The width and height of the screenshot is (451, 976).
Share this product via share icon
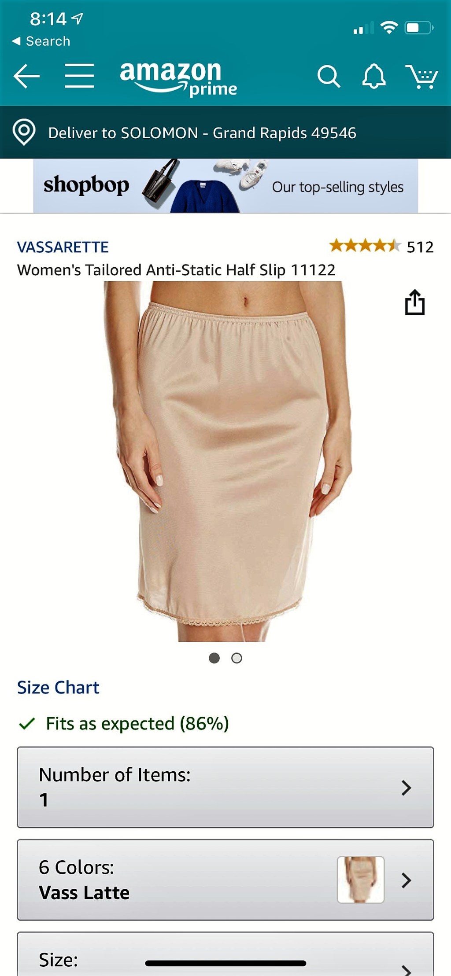(414, 302)
